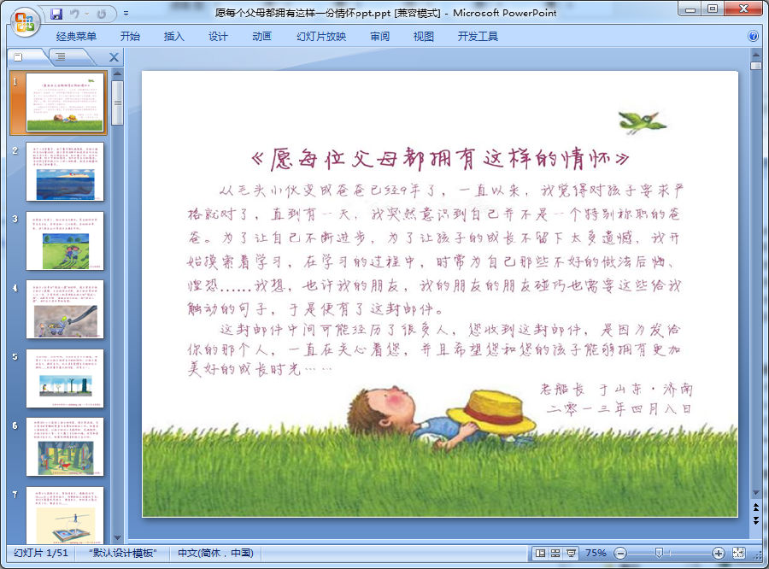Viewport: 769px width, 569px height.
Task: Click the slide title 《愿每位父母都拥有这样的情怀》
Action: 439,158
